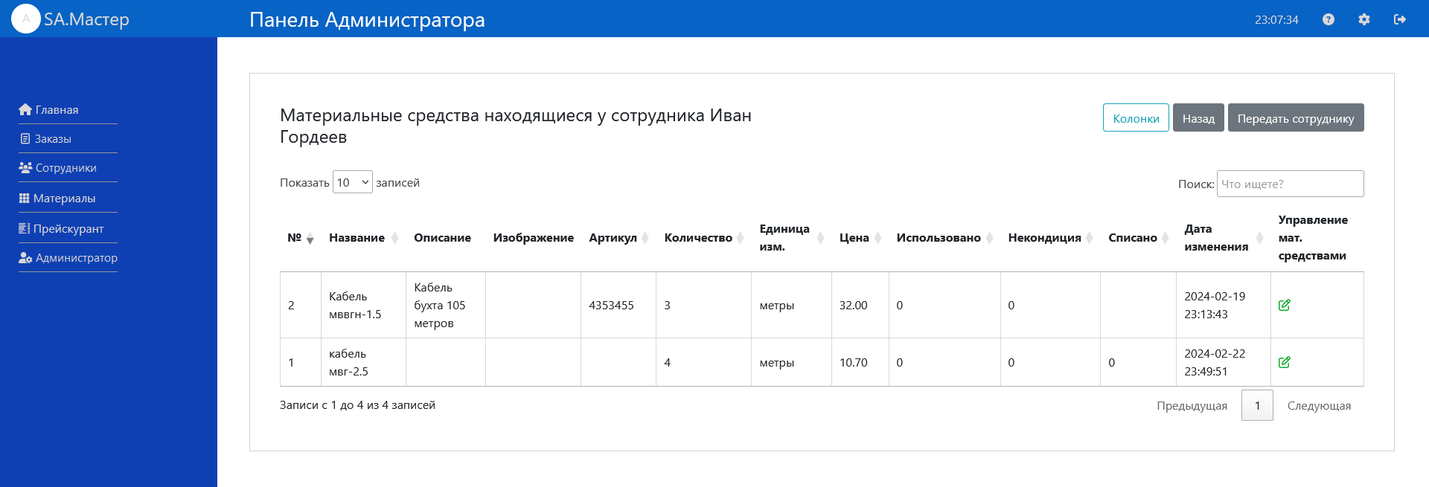This screenshot has height=487, width=1429.
Task: Edit material row кабель мвг-2.5
Action: (1284, 362)
